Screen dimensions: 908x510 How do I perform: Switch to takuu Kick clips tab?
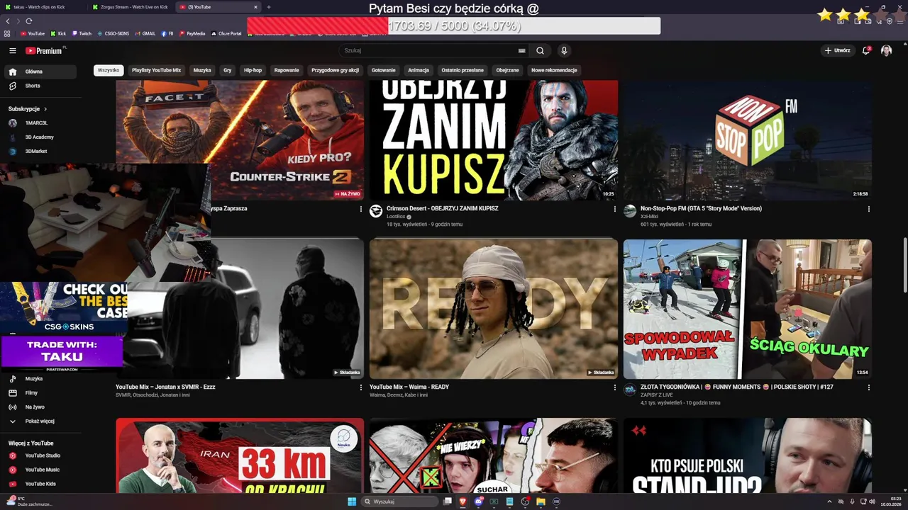[44, 7]
